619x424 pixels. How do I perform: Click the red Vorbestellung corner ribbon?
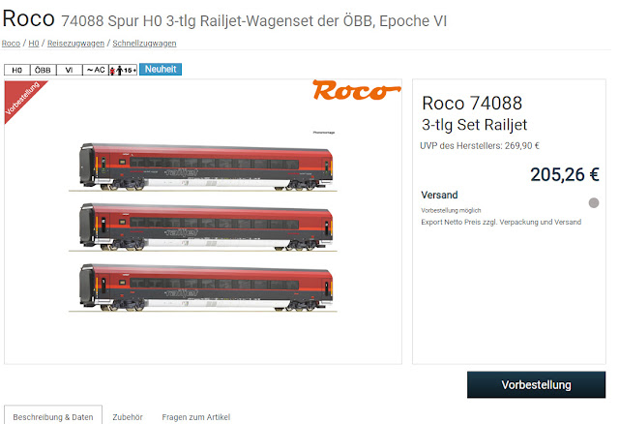click(x=21, y=98)
